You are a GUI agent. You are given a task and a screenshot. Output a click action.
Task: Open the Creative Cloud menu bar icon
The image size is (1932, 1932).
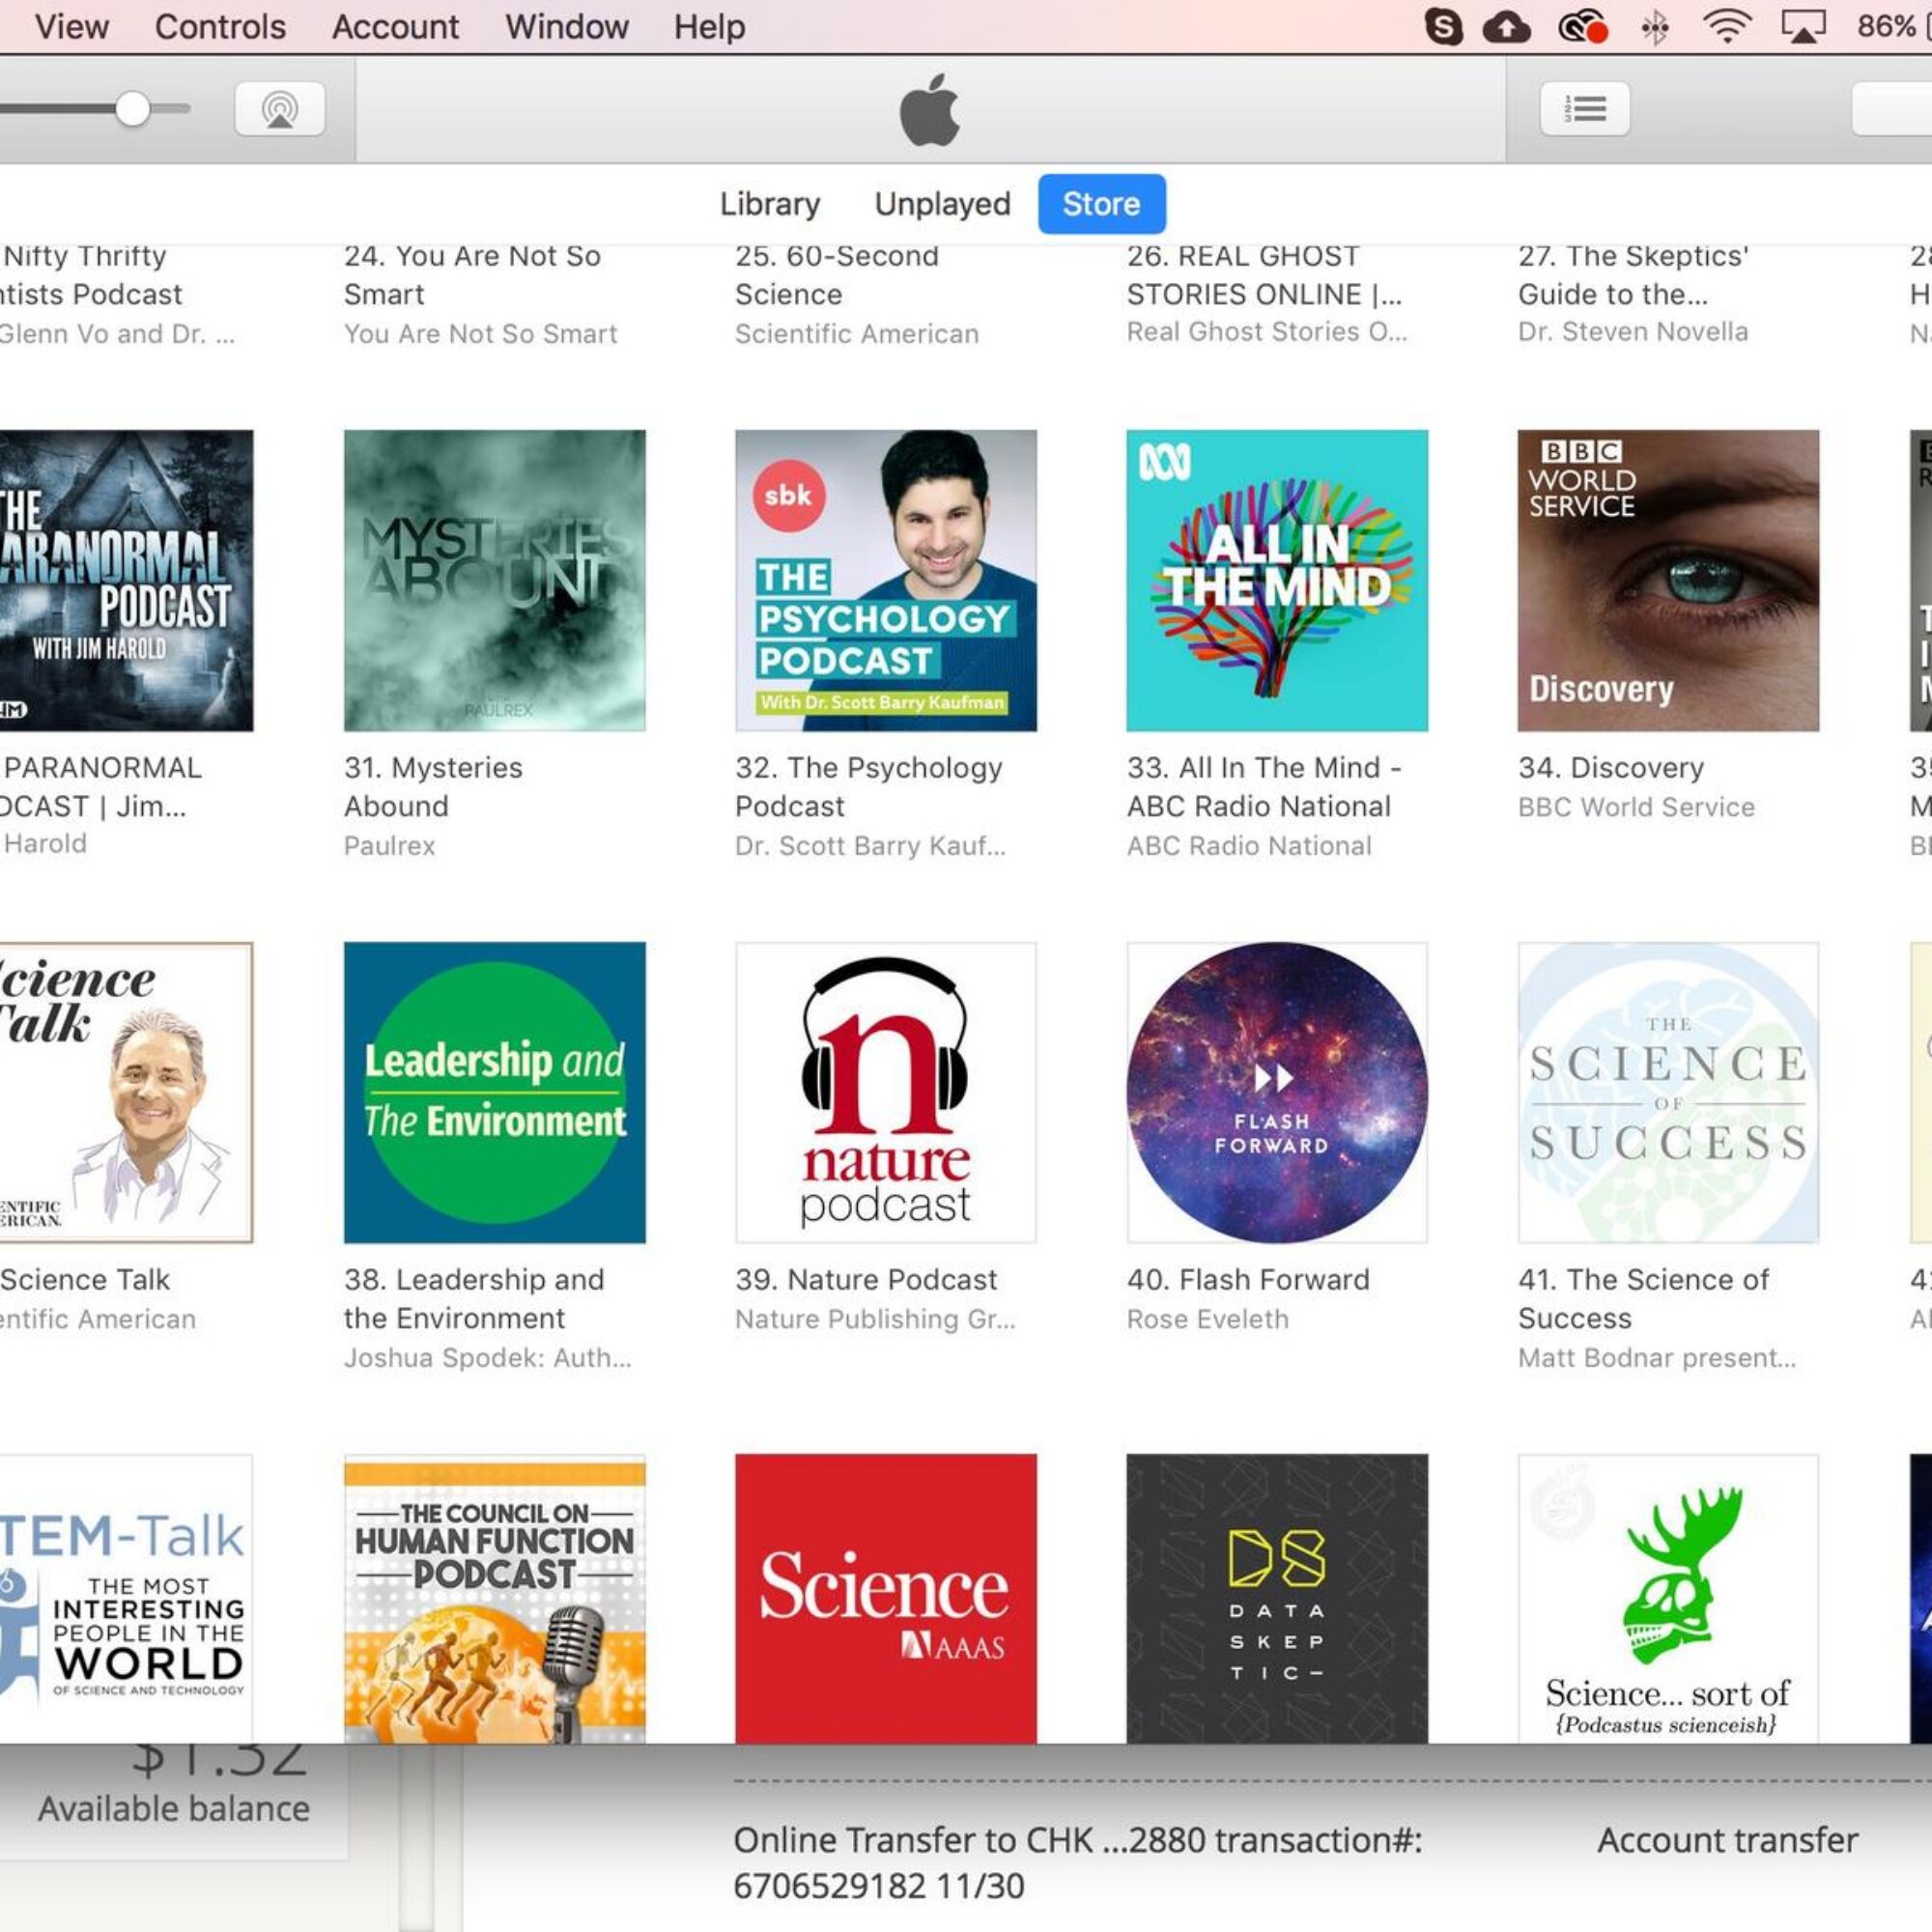tap(1583, 27)
